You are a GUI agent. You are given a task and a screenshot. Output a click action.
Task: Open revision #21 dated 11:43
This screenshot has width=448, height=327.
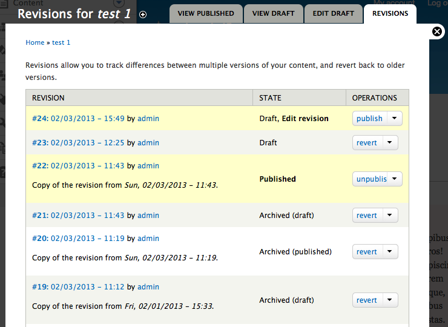(x=78, y=215)
